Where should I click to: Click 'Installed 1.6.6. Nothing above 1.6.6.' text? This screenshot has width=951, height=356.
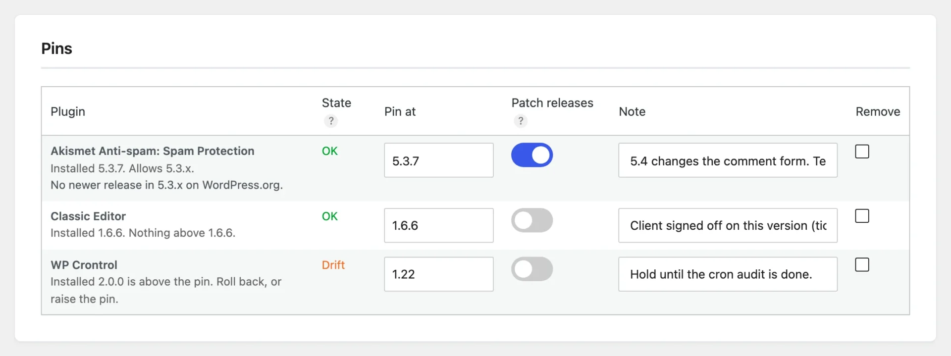143,233
